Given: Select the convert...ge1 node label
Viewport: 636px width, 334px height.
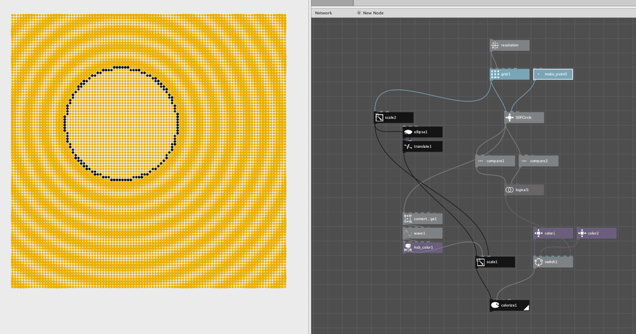Looking at the screenshot, I should pyautogui.click(x=425, y=219).
